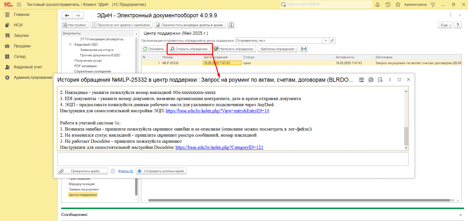Viewport: 468px width, 221px height.
Task: Click the Активность column header
Action: point(354,57)
